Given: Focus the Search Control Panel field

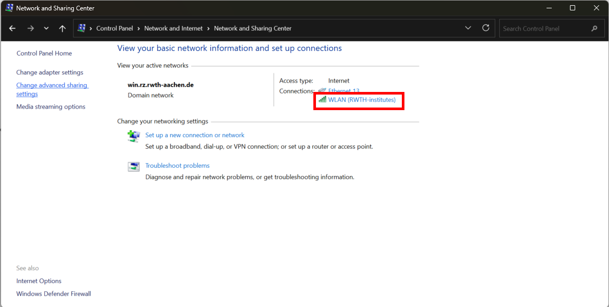Looking at the screenshot, I should (x=544, y=29).
